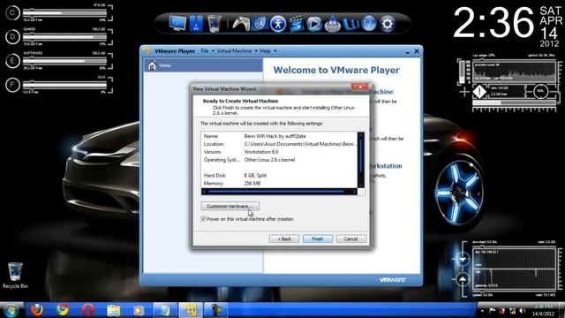Open the recycle bin icon in dock
The height and width of the screenshot is (318, 565).
[214, 24]
